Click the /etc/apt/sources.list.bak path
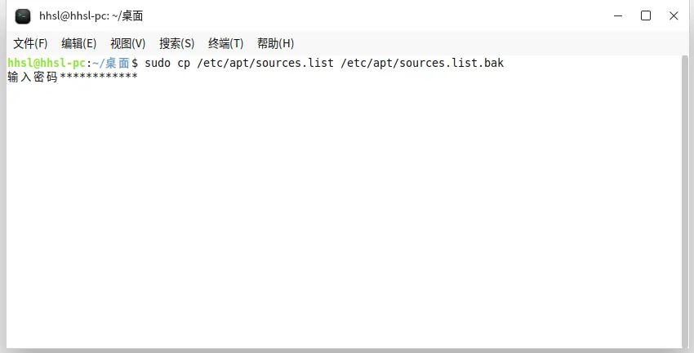694x353 pixels. pyautogui.click(x=422, y=63)
